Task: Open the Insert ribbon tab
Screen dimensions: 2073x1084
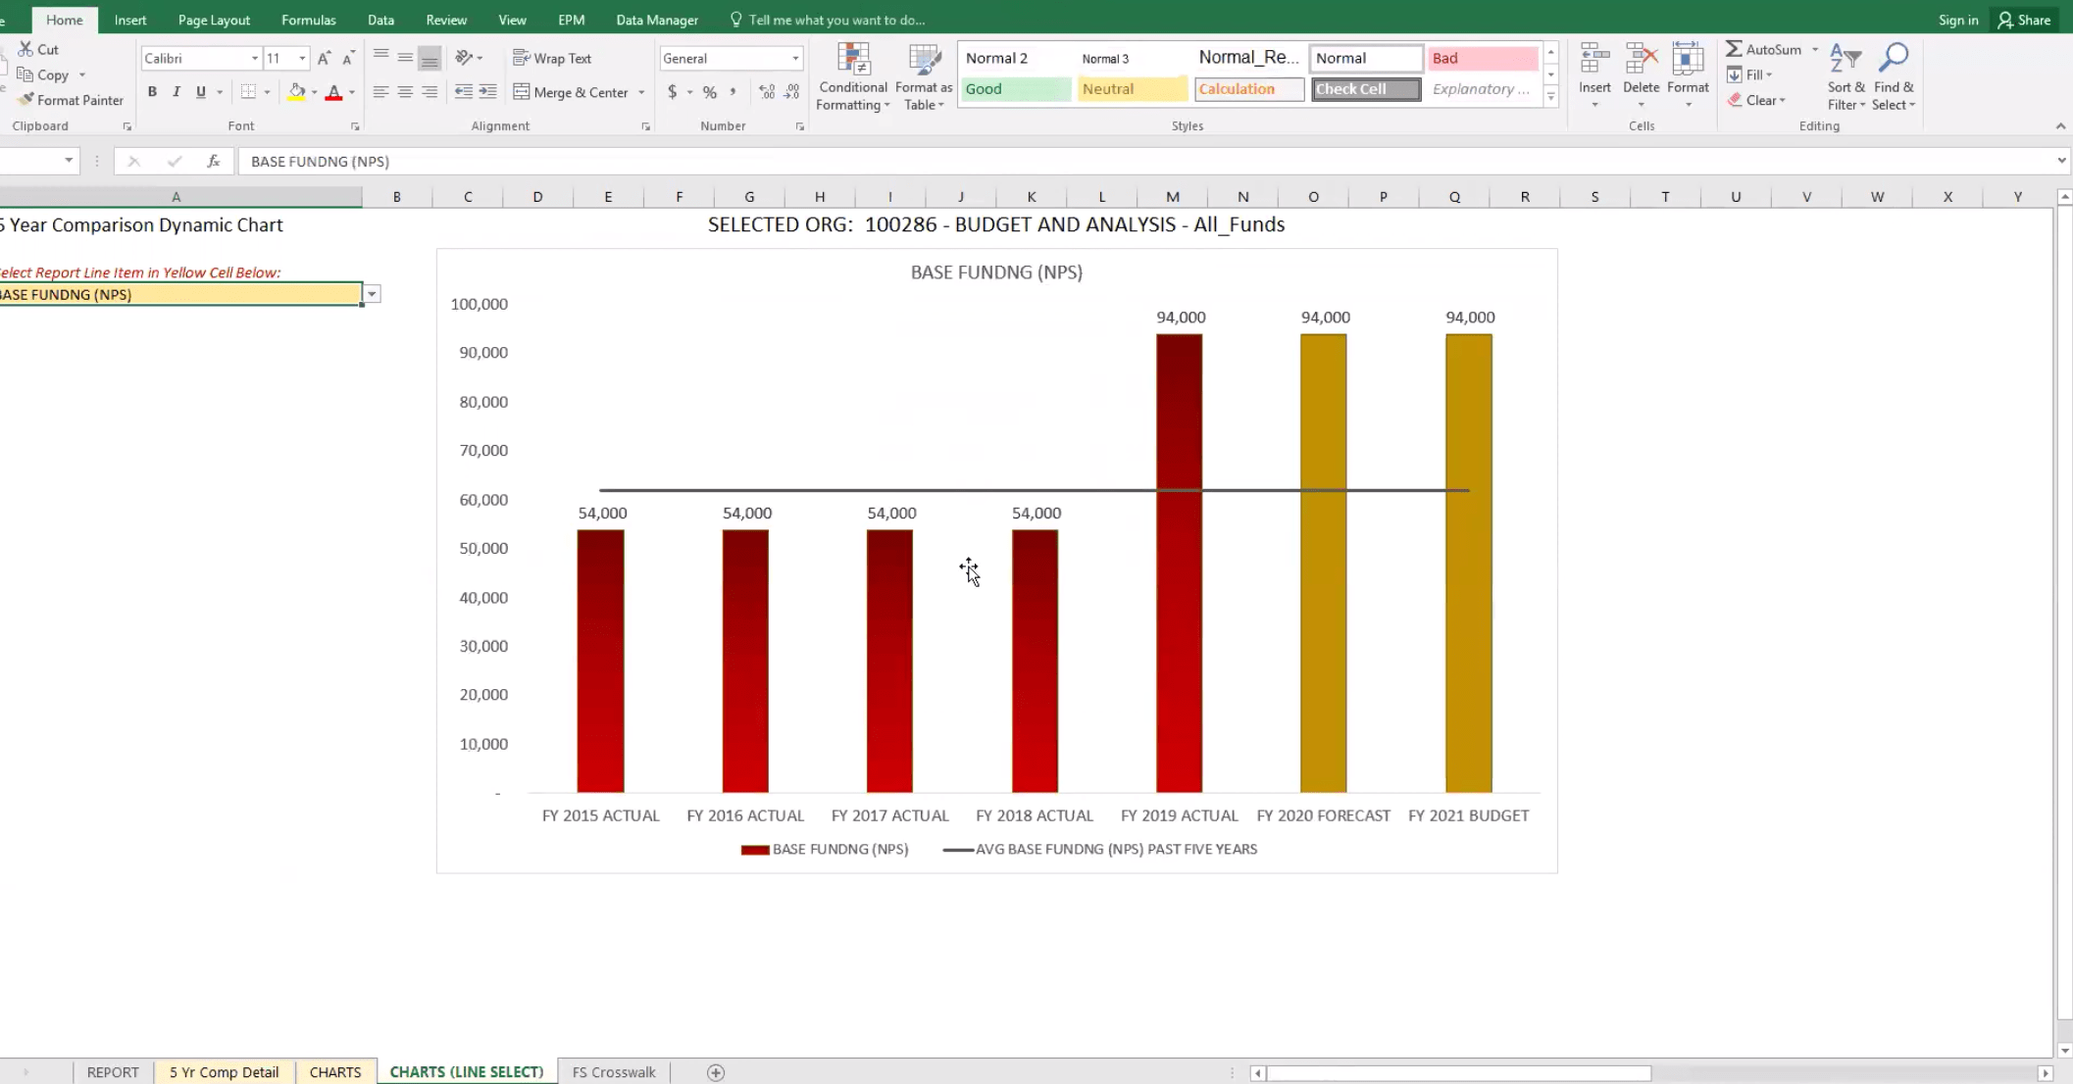Action: pos(130,20)
